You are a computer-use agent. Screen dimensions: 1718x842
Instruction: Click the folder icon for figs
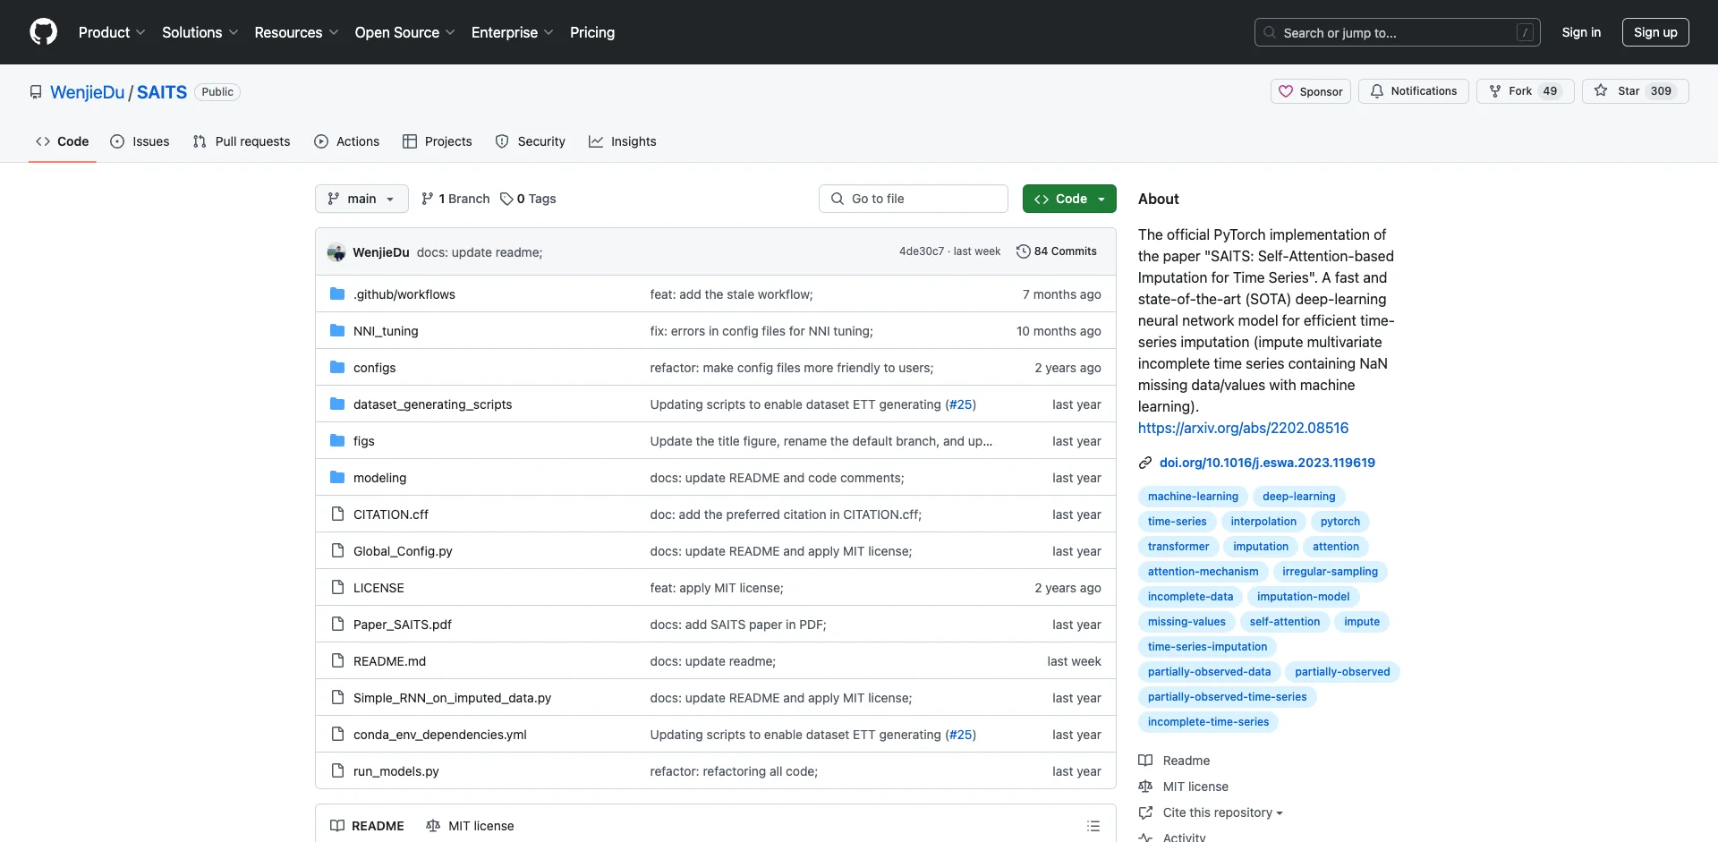(337, 440)
